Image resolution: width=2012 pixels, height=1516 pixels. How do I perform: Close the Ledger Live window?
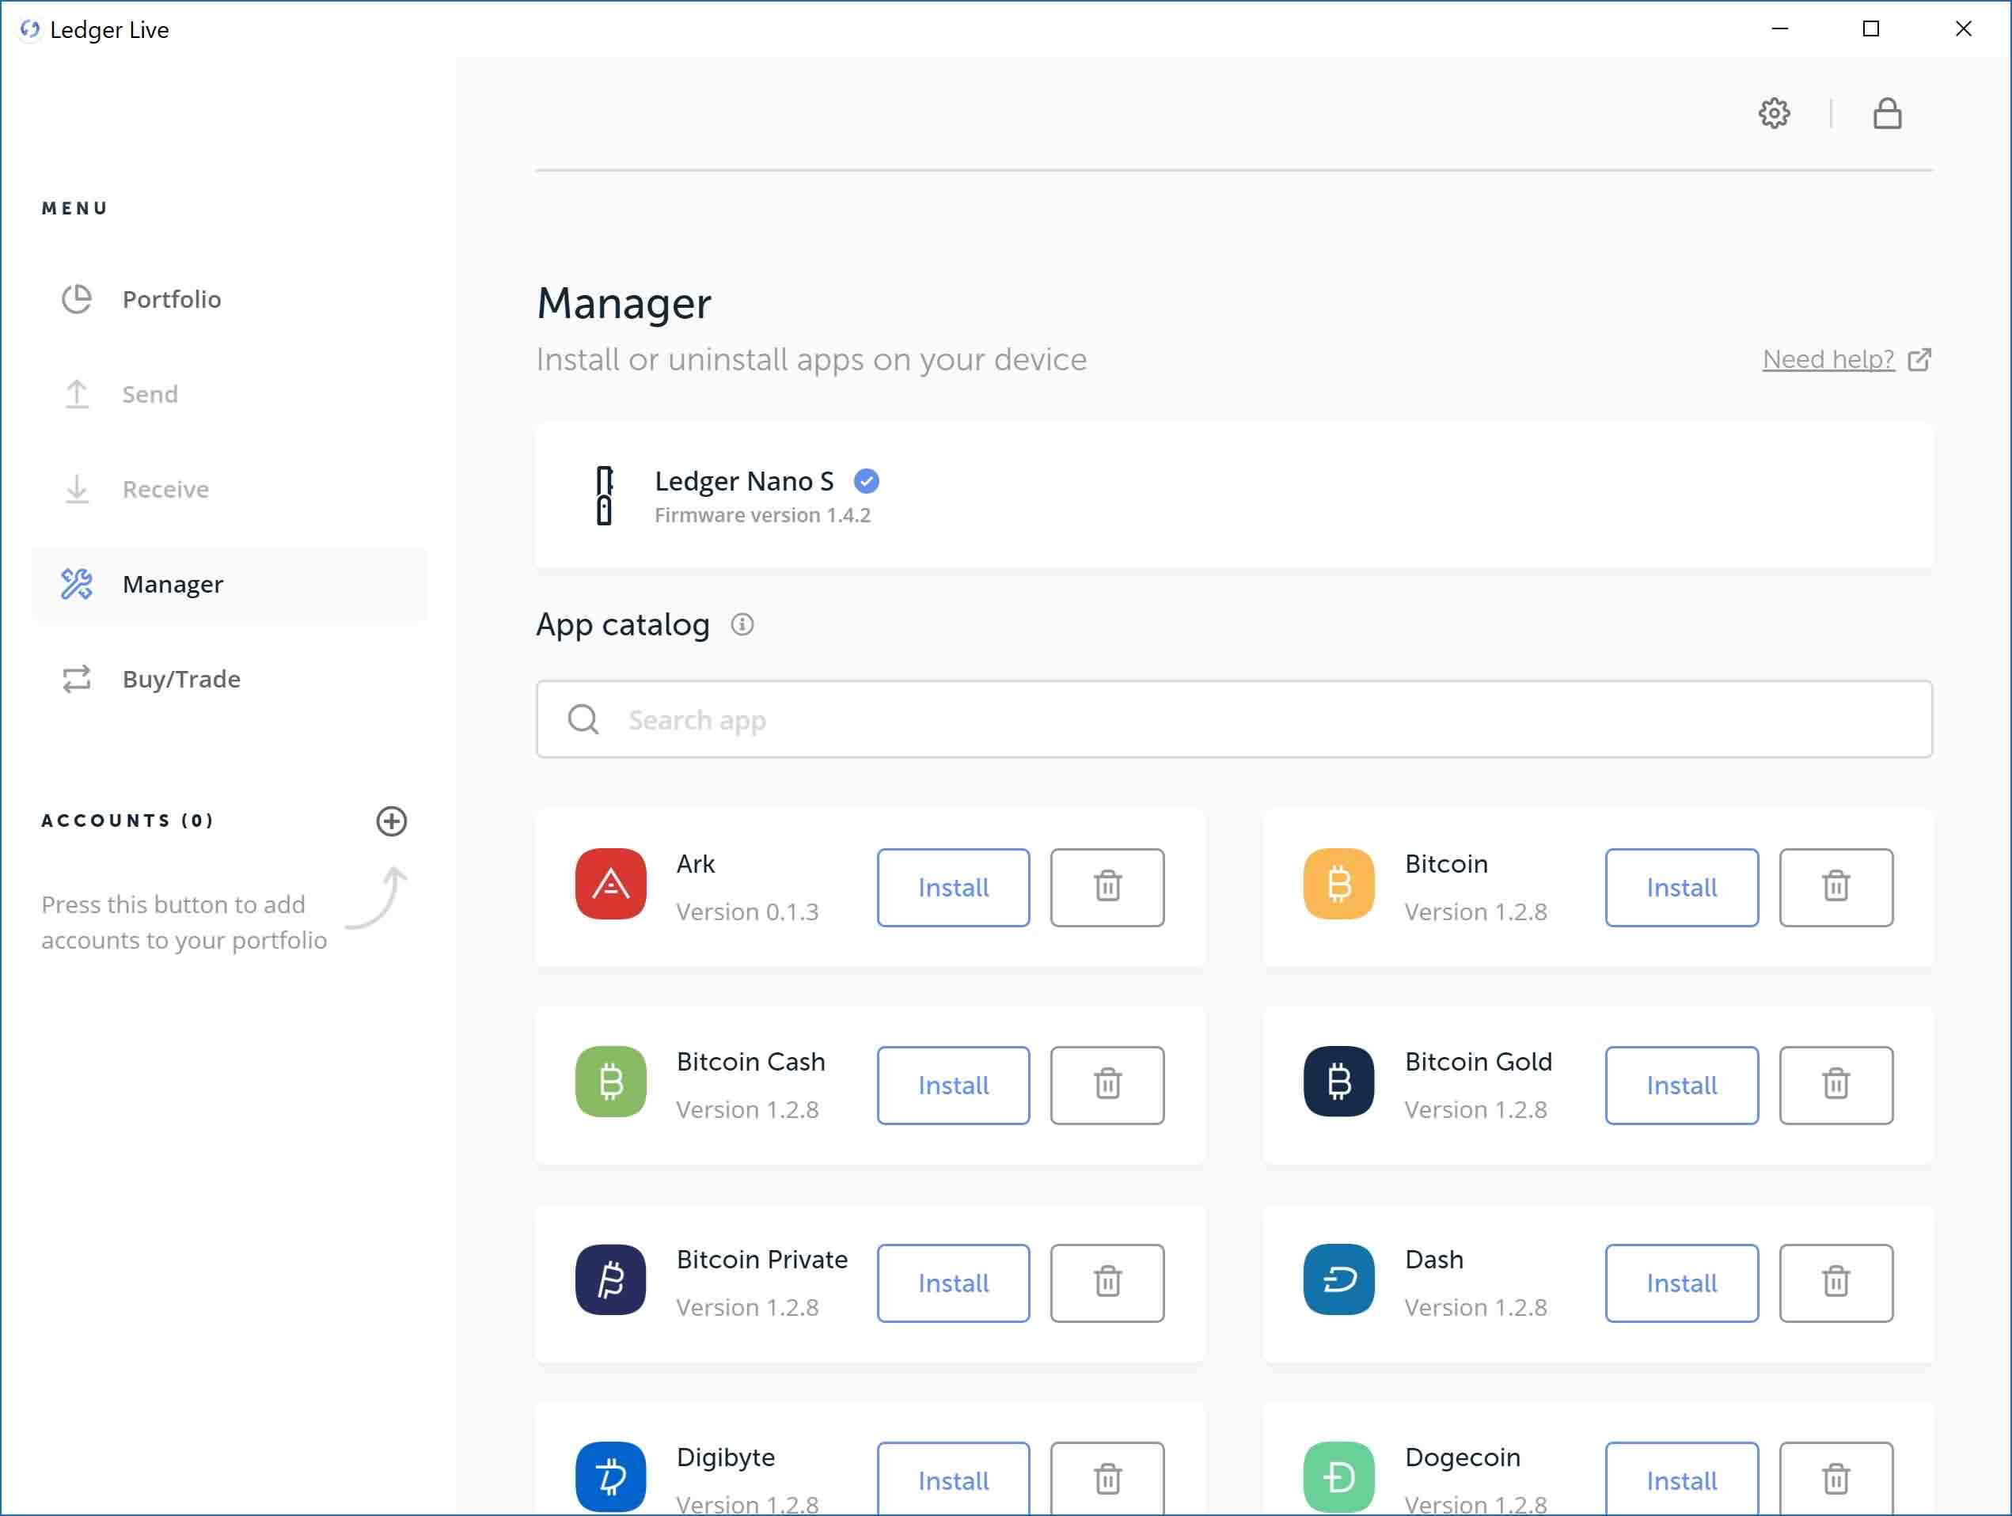click(1963, 29)
